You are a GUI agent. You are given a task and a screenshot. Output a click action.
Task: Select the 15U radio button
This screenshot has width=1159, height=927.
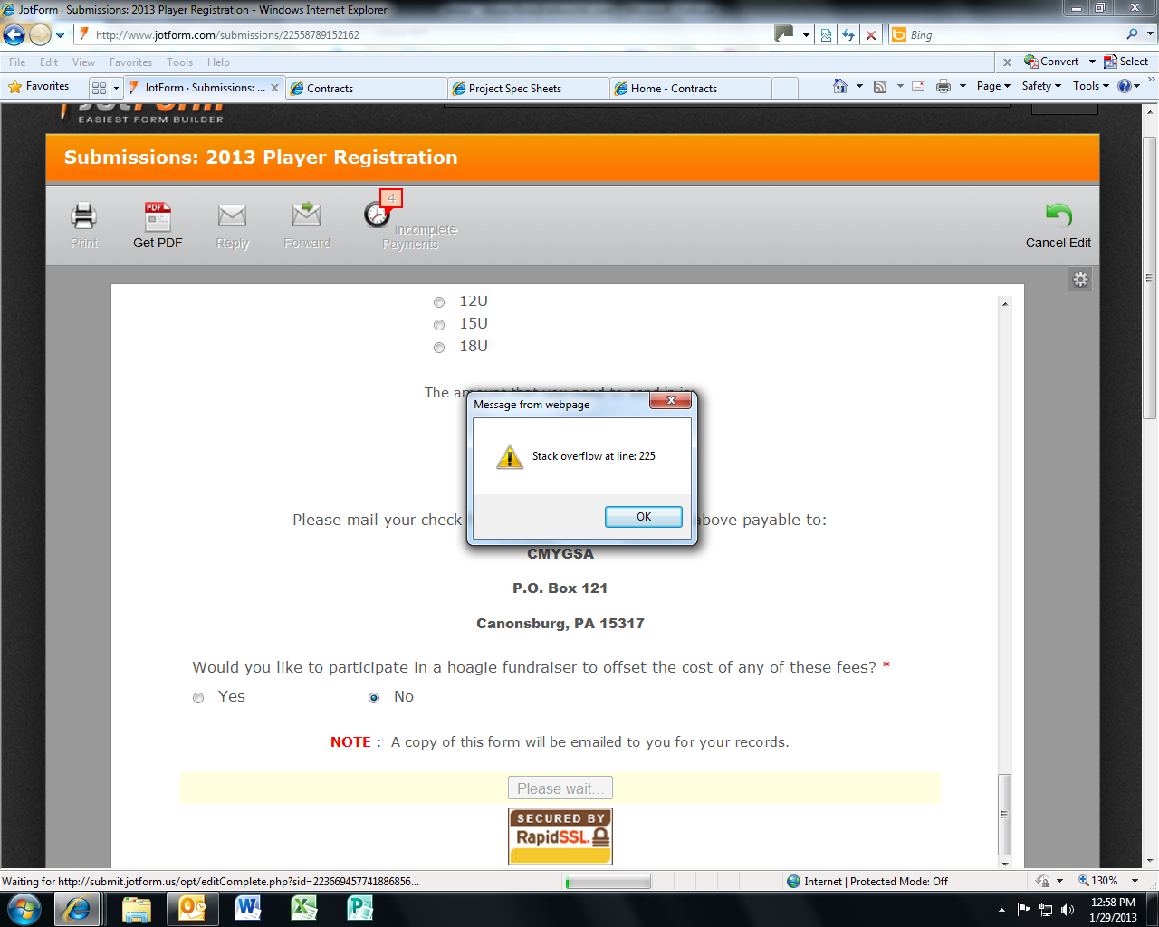tap(439, 325)
